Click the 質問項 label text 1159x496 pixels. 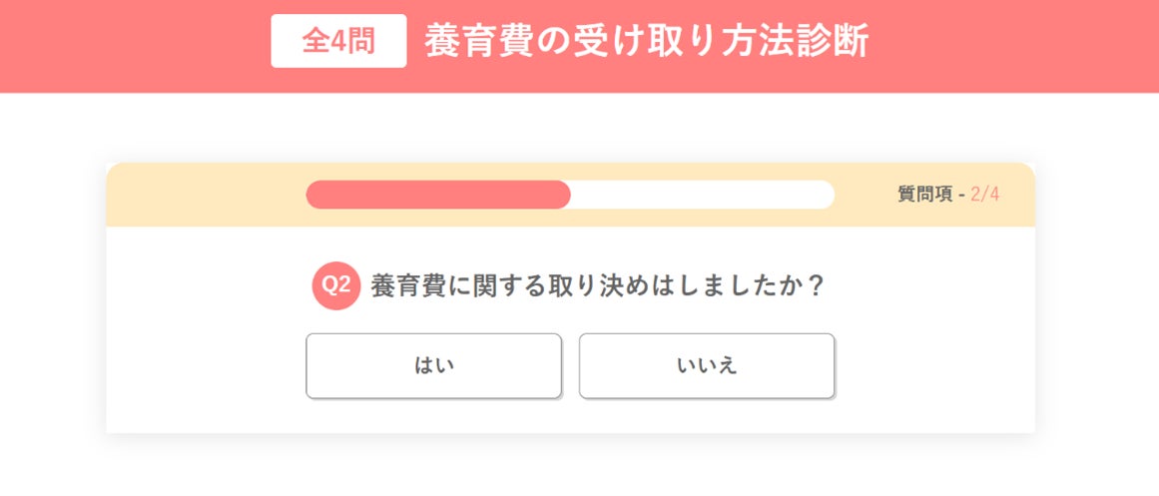[924, 195]
